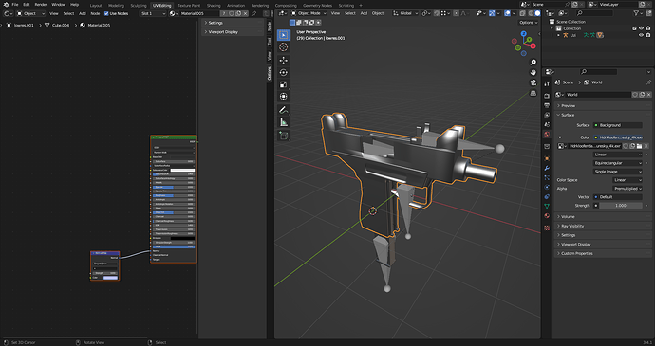Select the Select Box tool in viewport
655x346 pixels.
click(283, 35)
